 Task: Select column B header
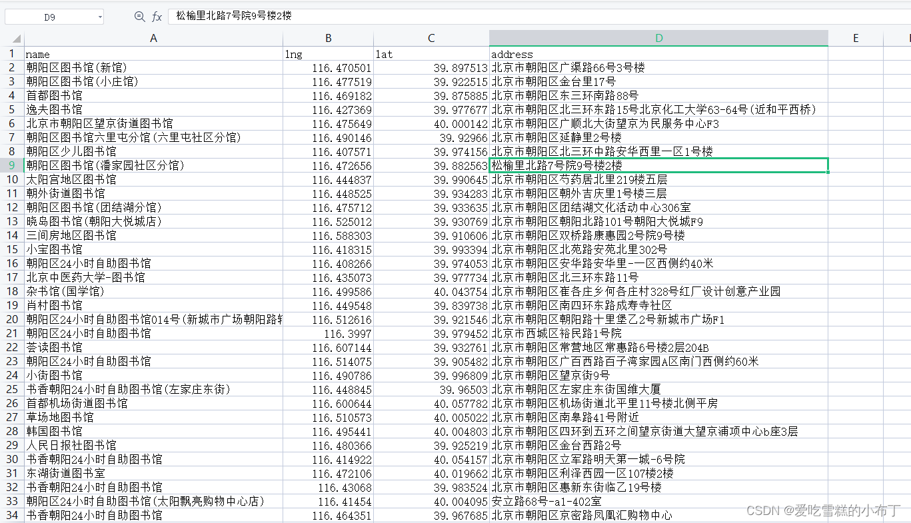tap(328, 38)
